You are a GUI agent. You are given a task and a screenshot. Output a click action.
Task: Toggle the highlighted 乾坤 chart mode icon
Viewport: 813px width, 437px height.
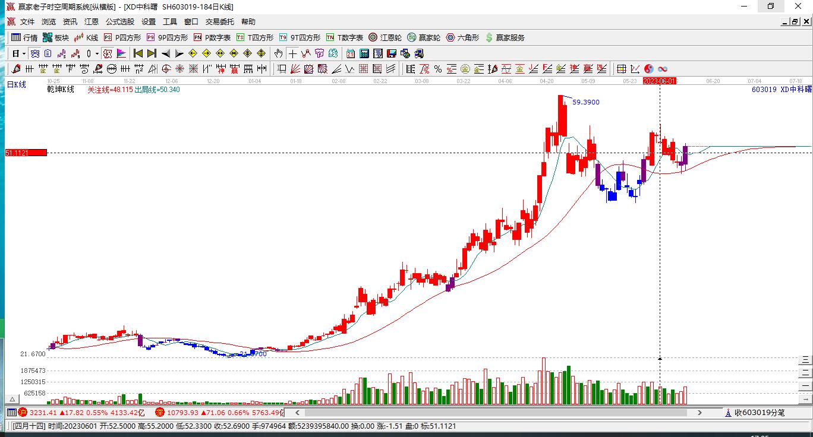[x=107, y=53]
